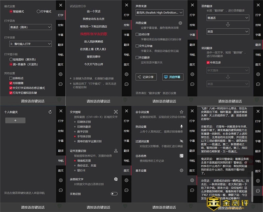Screen dimensions: 263x212
Task: Click the star icon next to 命令词设置
Action: pos(181,112)
